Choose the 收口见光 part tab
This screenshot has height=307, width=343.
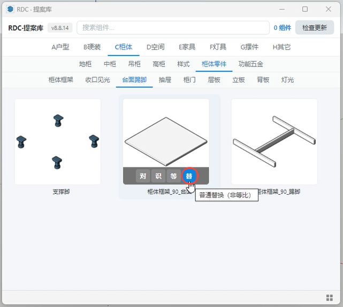pos(97,80)
